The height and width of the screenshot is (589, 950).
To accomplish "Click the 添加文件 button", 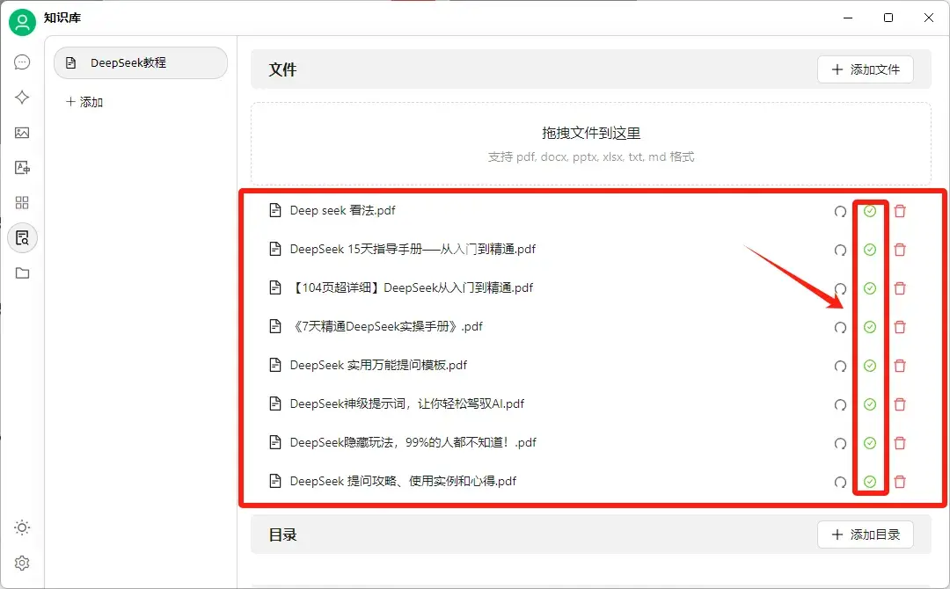I will (x=866, y=69).
